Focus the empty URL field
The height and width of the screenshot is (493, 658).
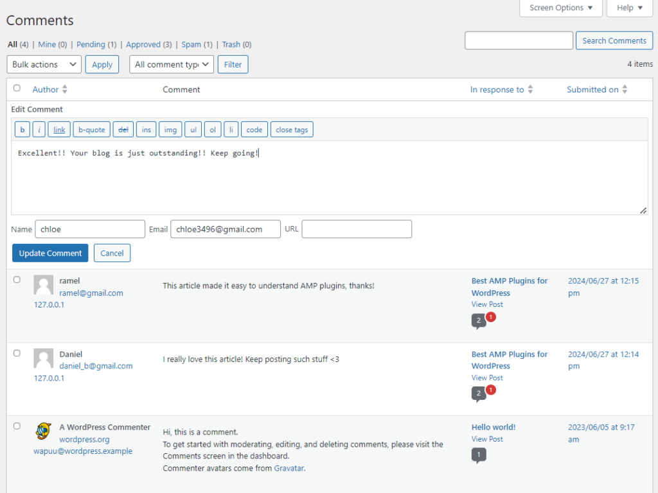[x=357, y=229]
